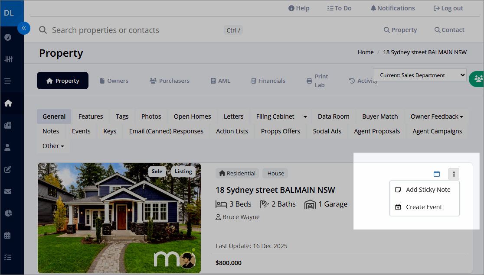Open pie chart reports icon in sidebar
Image resolution: width=484 pixels, height=275 pixels.
8,213
